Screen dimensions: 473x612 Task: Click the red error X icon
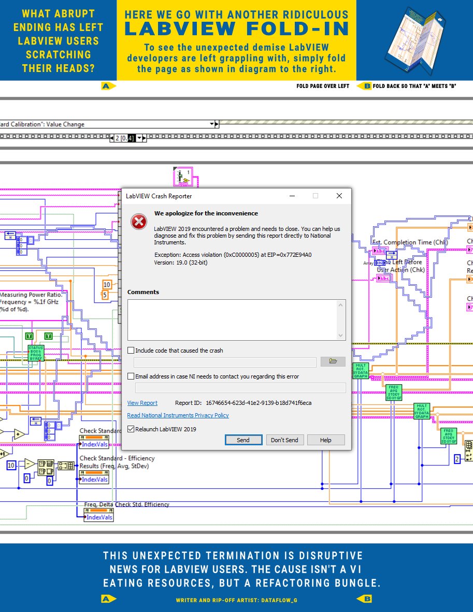point(139,222)
